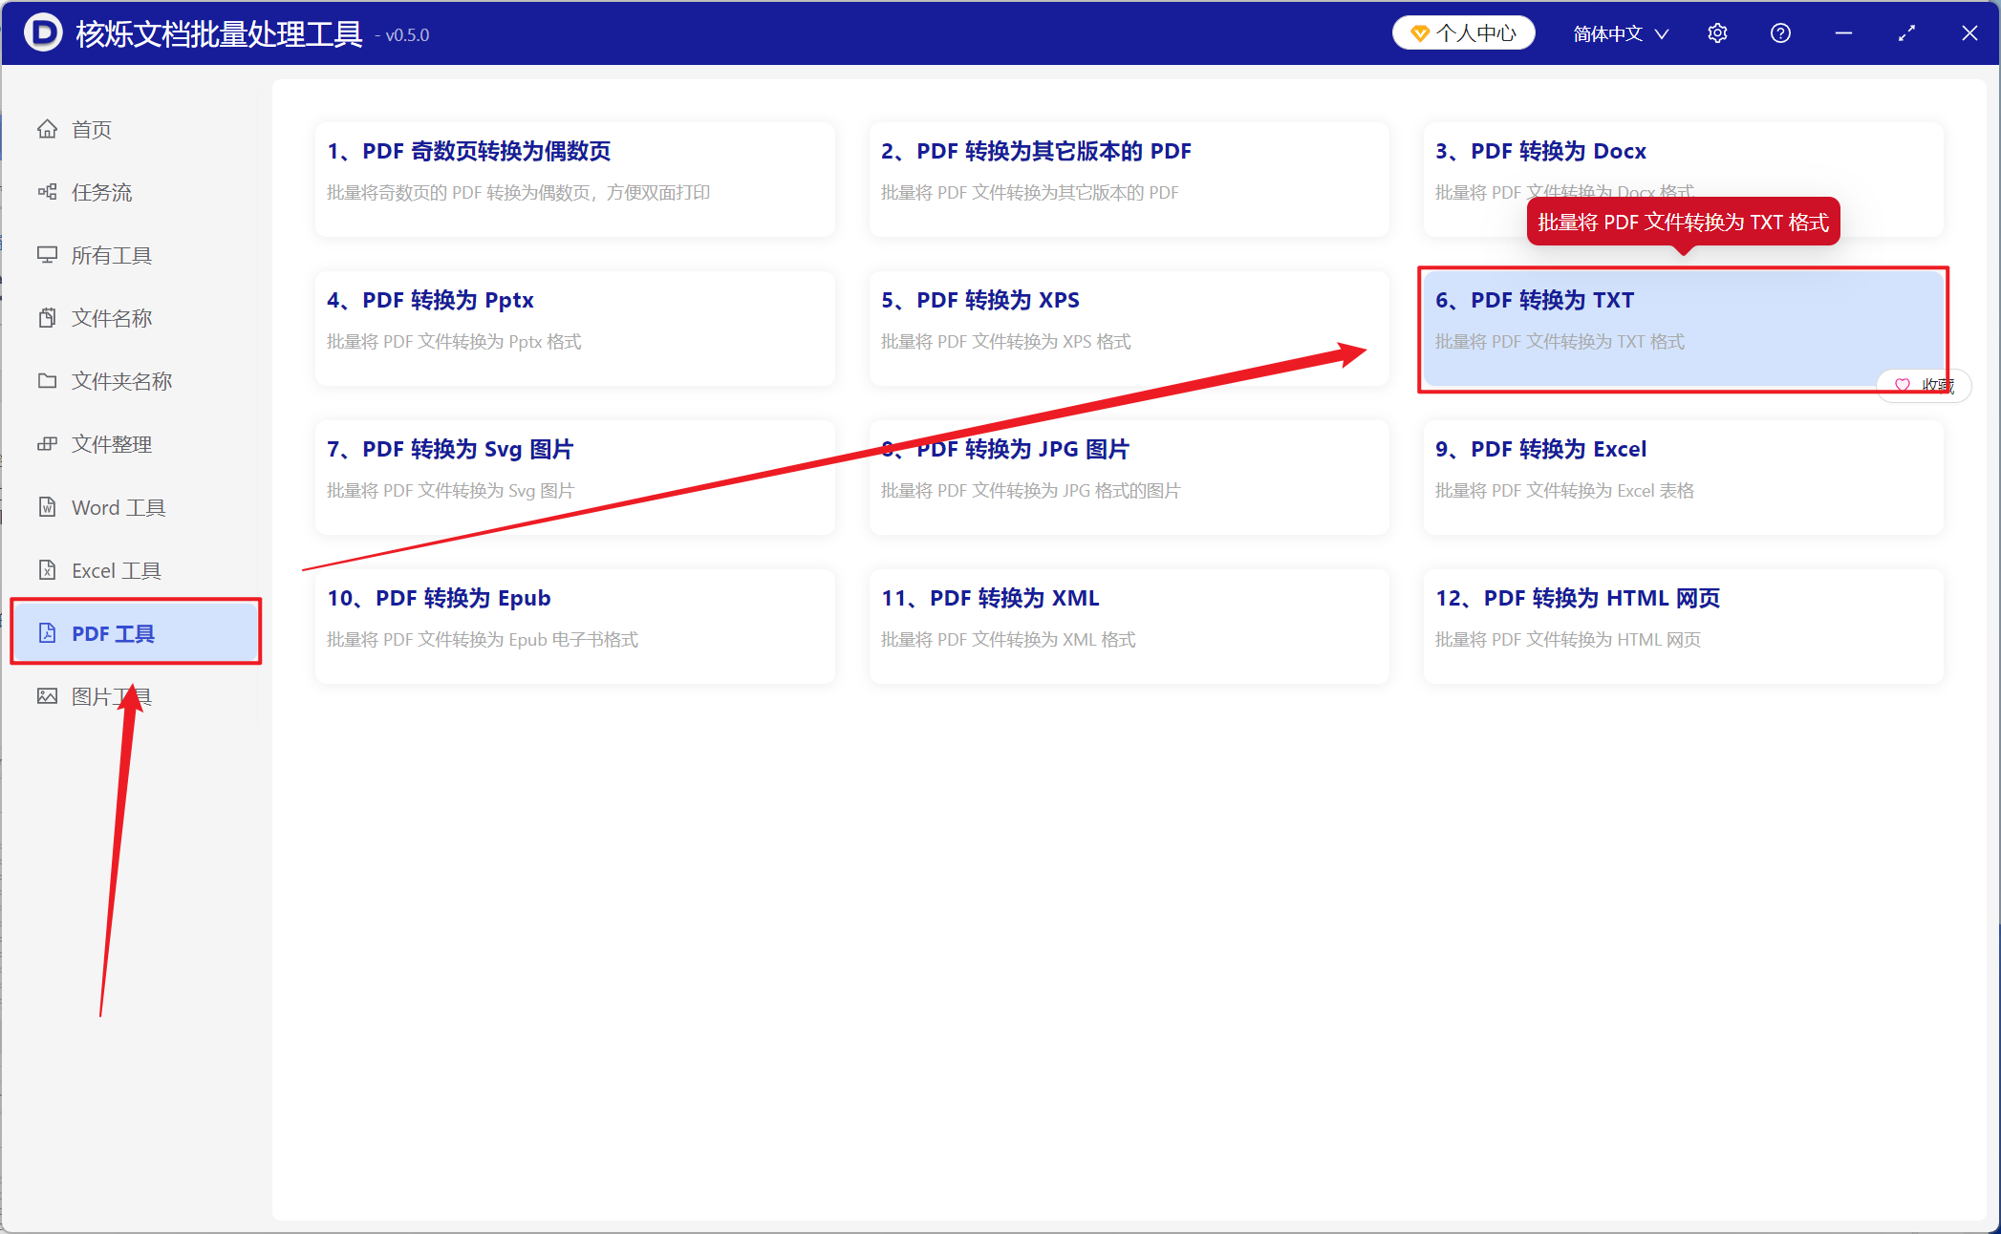Minimize the application window

tap(1843, 33)
